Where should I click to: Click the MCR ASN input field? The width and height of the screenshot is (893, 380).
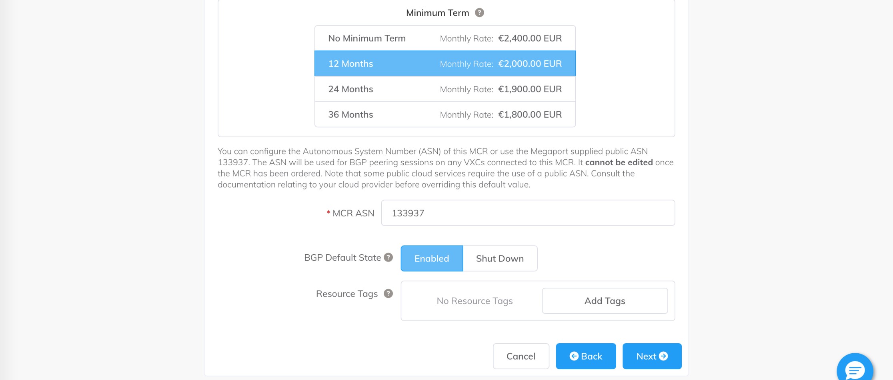528,213
